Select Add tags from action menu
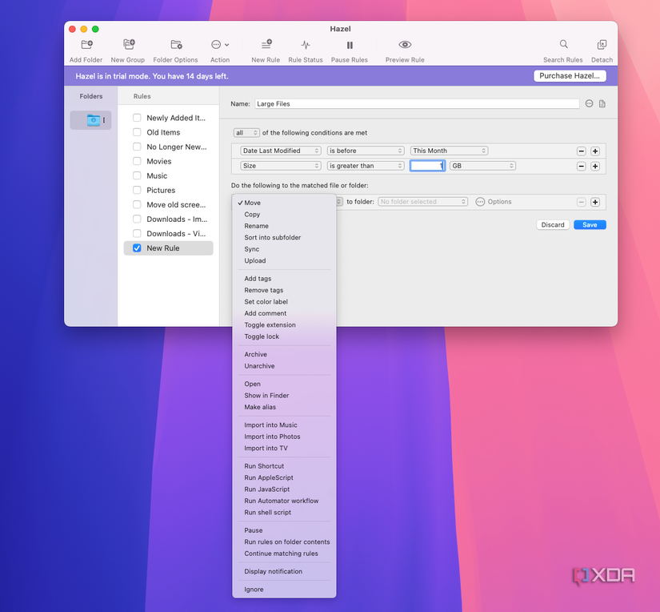 [284, 279]
